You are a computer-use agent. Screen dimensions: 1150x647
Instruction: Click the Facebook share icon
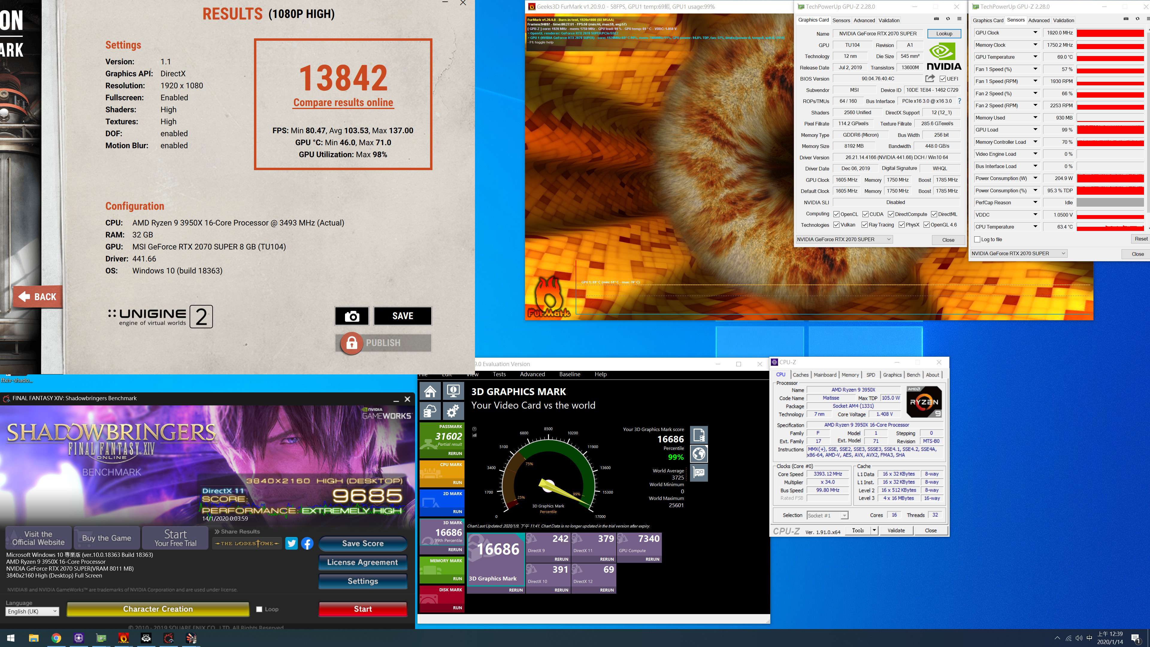coord(307,543)
